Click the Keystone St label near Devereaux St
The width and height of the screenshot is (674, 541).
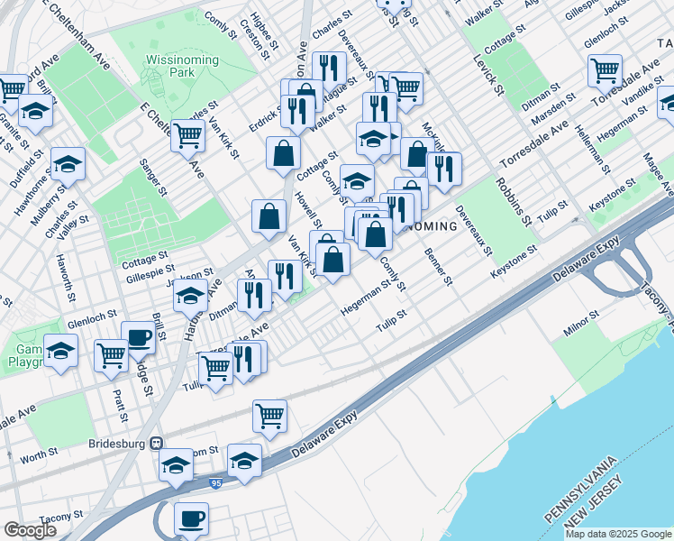click(x=515, y=261)
